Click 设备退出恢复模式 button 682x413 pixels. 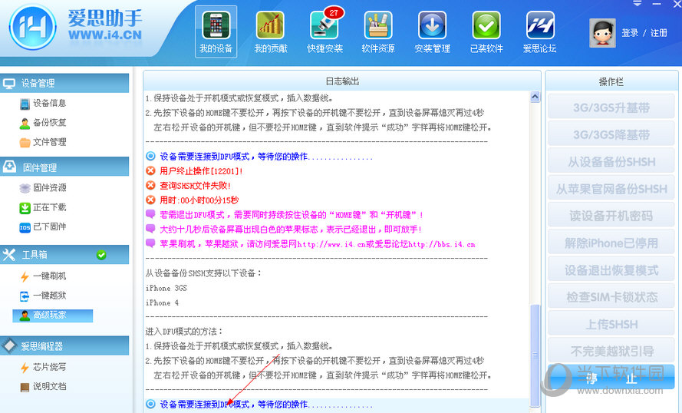[611, 269]
